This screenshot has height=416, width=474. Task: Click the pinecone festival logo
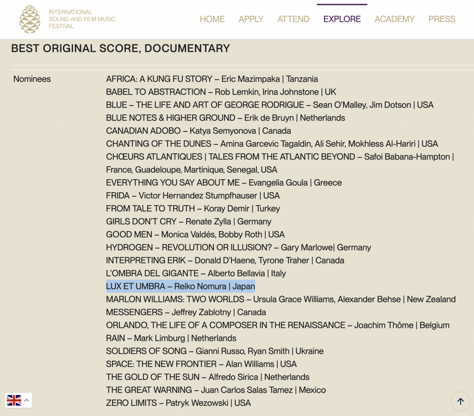click(x=30, y=19)
